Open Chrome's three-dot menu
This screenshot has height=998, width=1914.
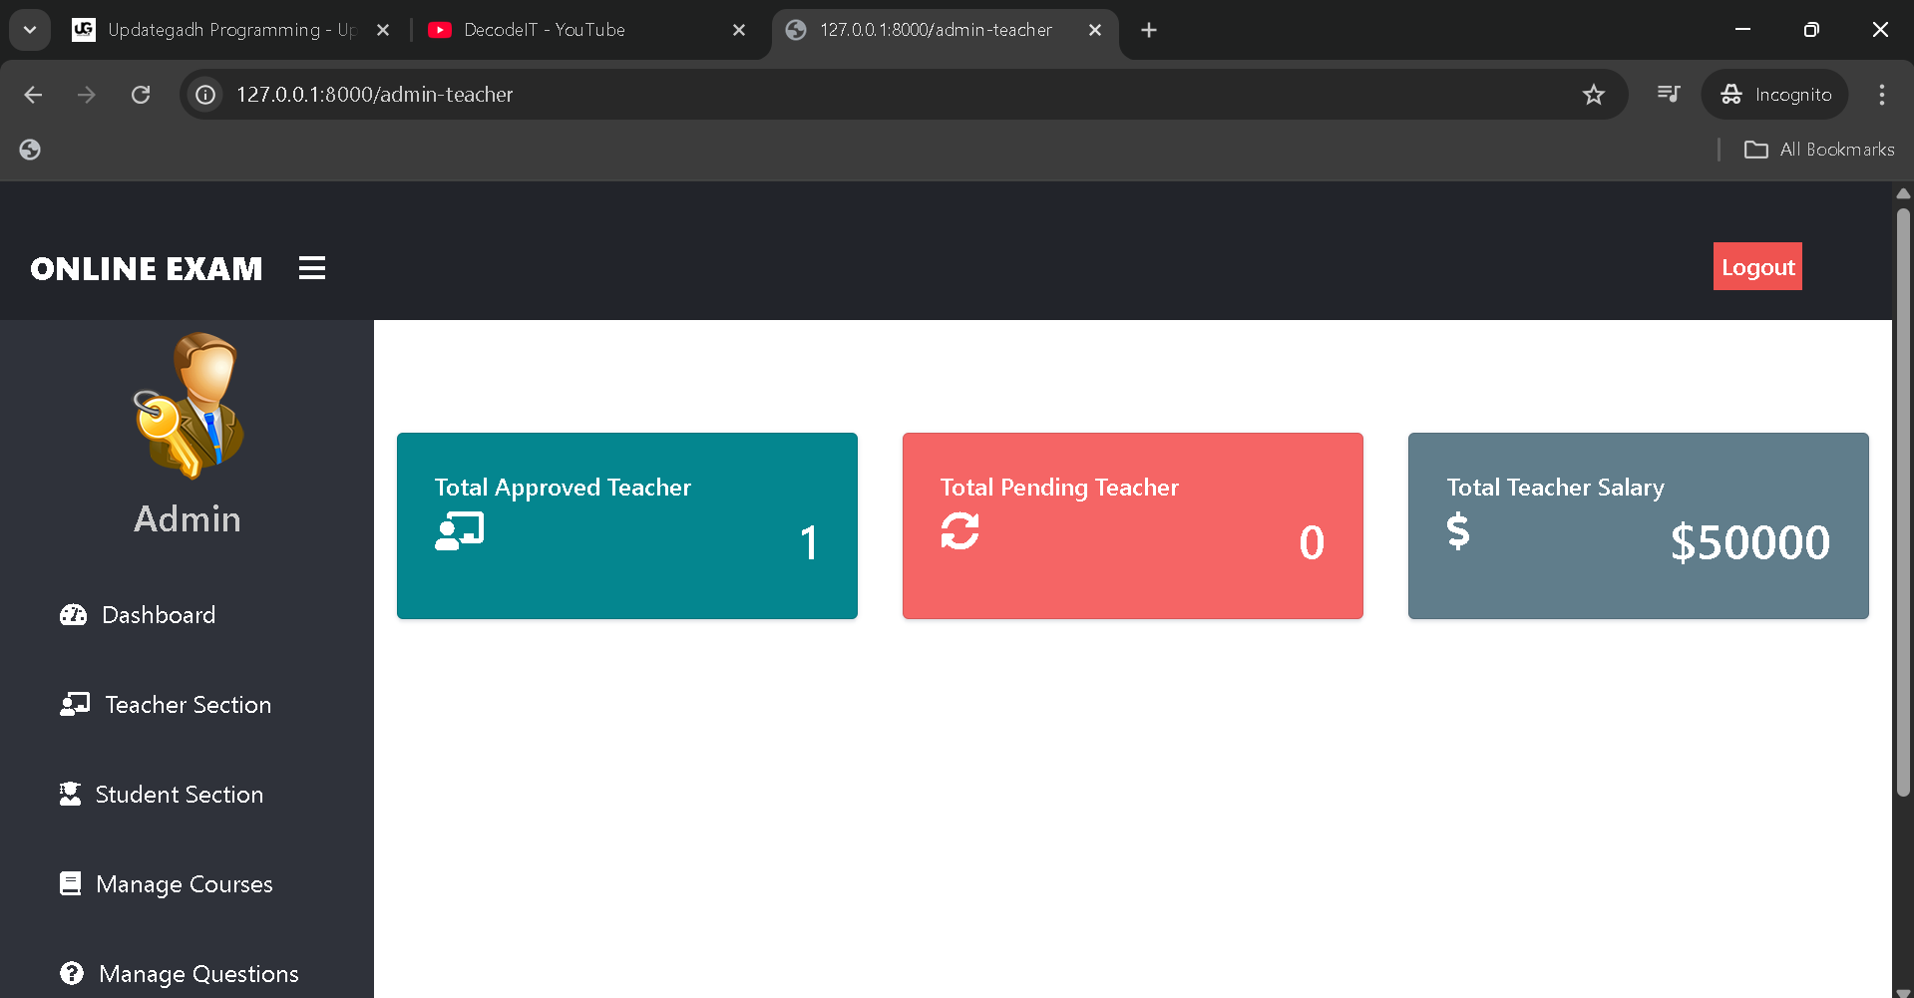tap(1881, 95)
